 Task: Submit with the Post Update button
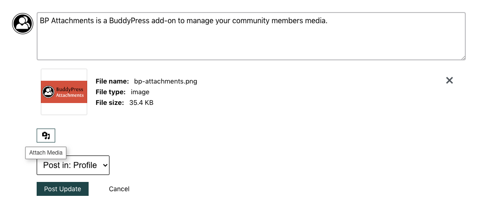(63, 189)
